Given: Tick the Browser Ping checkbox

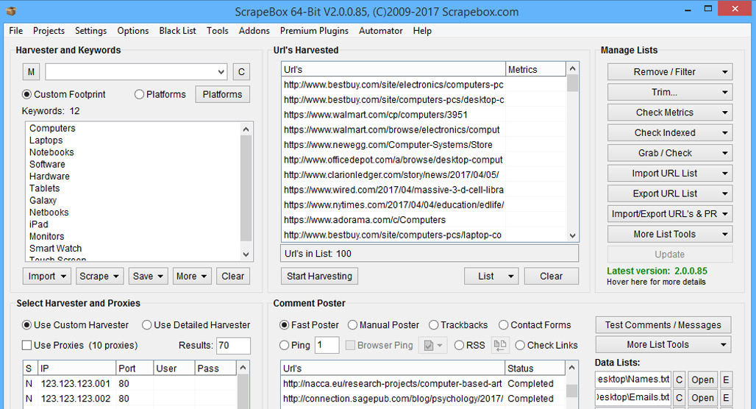Looking at the screenshot, I should [x=351, y=345].
